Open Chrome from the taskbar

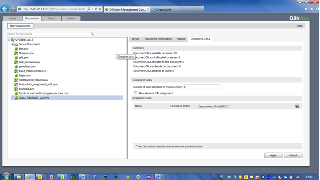click(127, 177)
